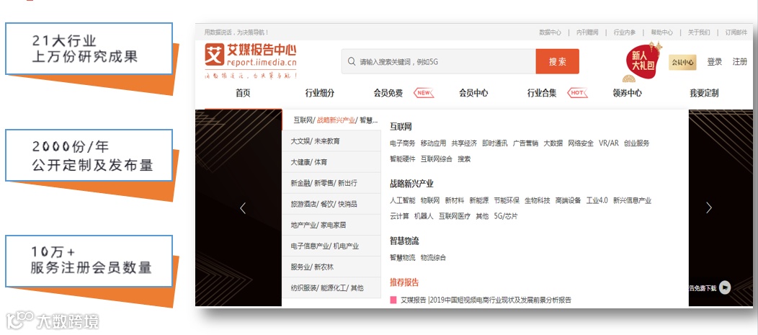758x335 pixels.
Task: Select the 会员中心 navigation tab
Action: 473,94
